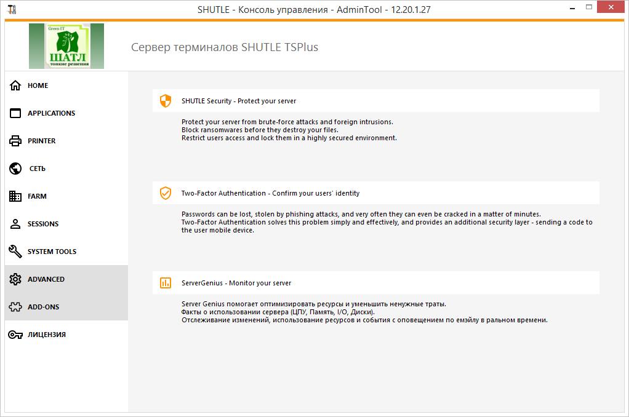Click the SESSIONS user icon
The height and width of the screenshot is (417, 629).
click(x=15, y=224)
